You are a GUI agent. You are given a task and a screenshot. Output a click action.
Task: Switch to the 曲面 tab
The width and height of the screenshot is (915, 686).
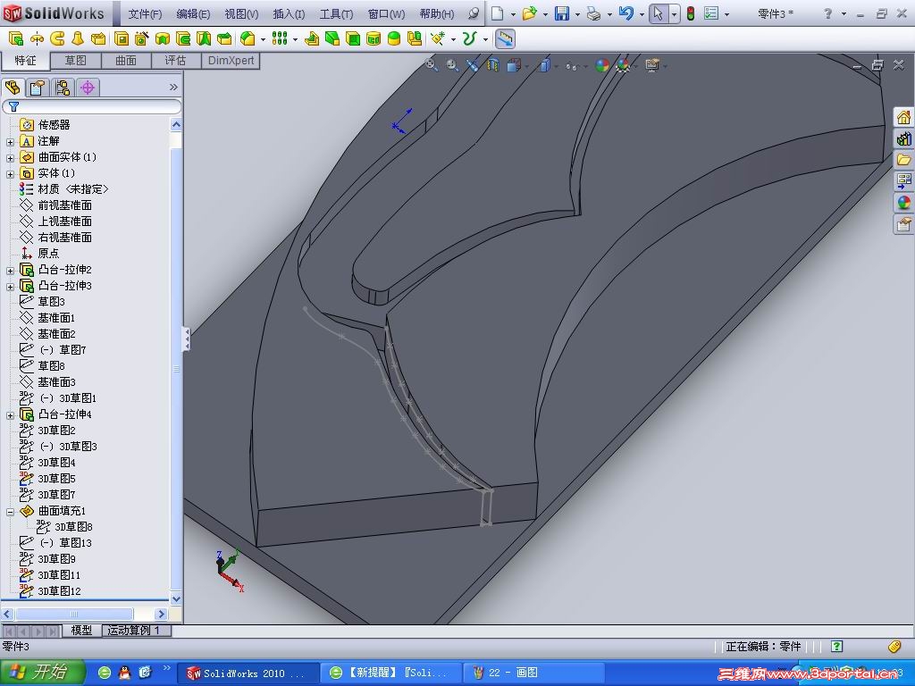pos(126,61)
